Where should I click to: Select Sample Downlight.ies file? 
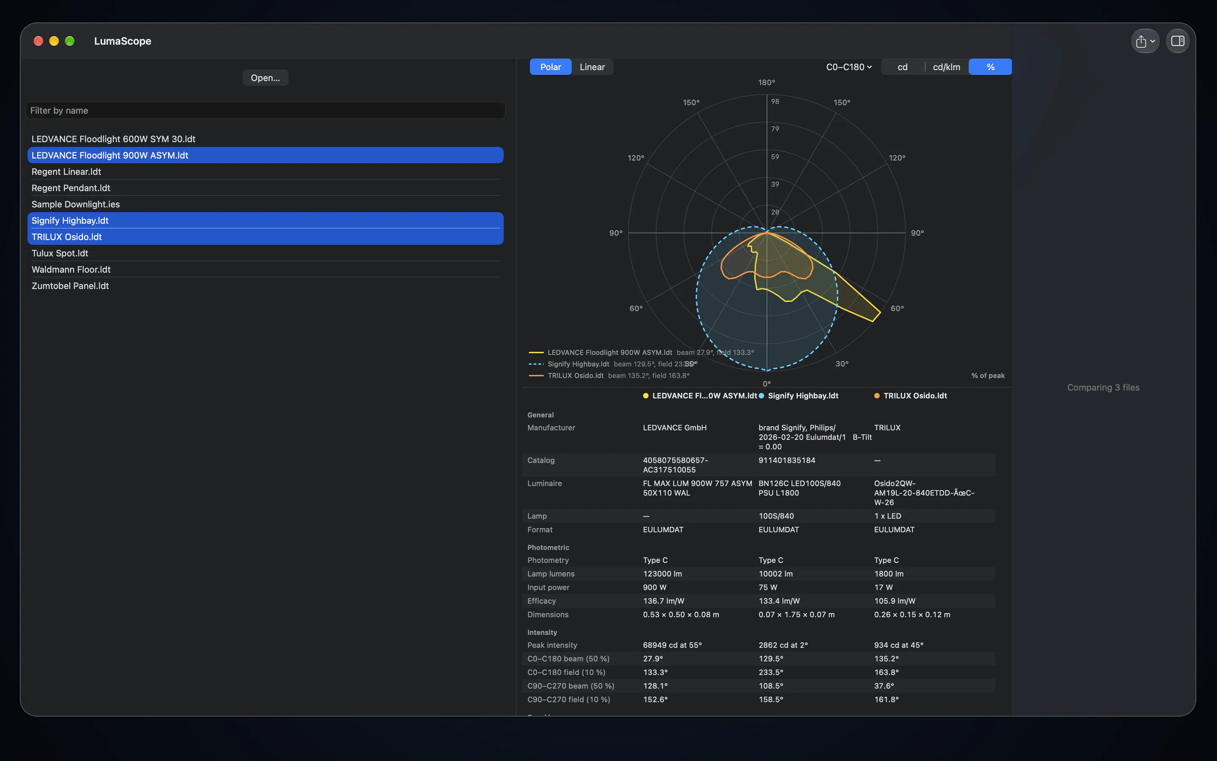point(265,204)
